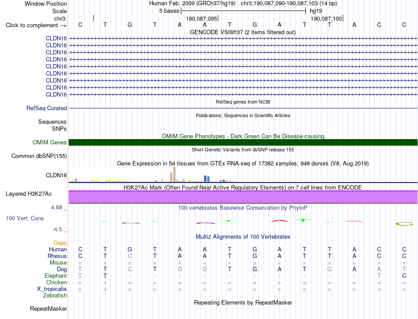This screenshot has width=418, height=319.
Task: Click the yellow bars in GTEx expression chart
Action: pyautogui.click(x=110, y=181)
